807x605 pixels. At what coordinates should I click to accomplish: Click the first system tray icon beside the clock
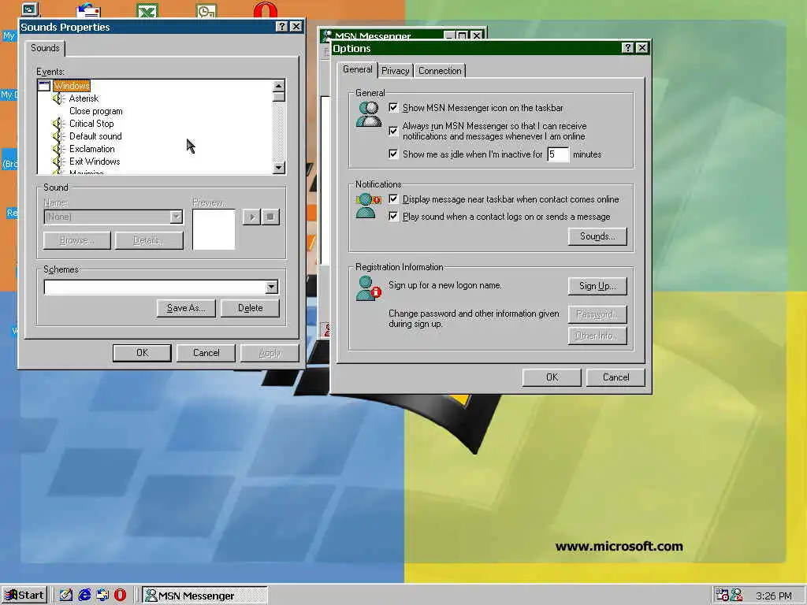coord(722,596)
